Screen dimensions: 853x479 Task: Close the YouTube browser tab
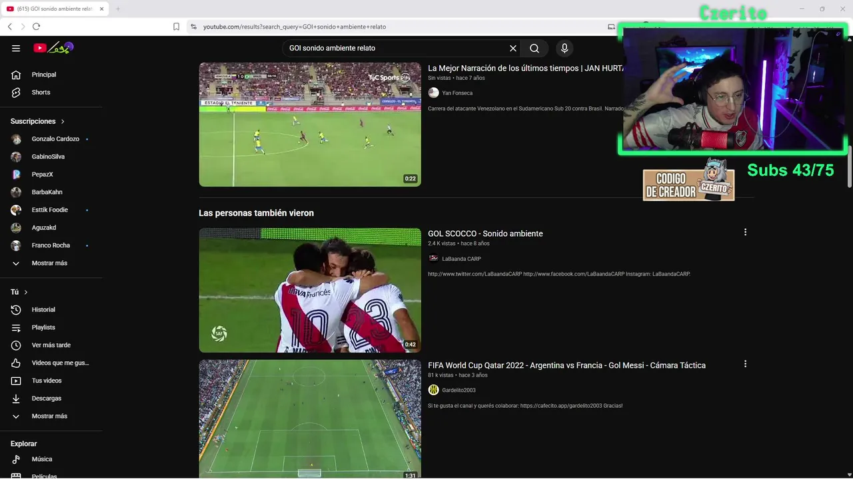pos(101,9)
